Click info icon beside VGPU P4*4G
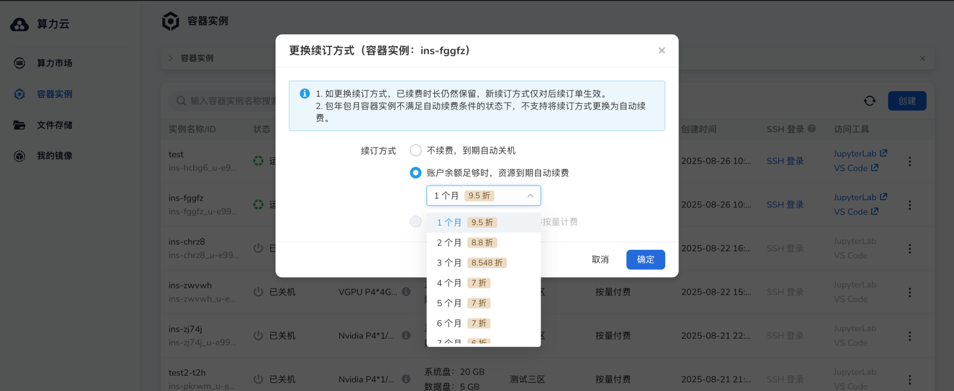This screenshot has height=391, width=954. (406, 292)
